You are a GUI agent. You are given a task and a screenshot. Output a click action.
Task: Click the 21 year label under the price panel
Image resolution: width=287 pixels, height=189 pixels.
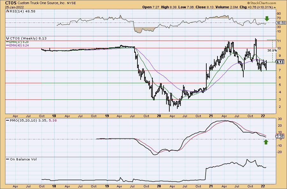pos(211,116)
